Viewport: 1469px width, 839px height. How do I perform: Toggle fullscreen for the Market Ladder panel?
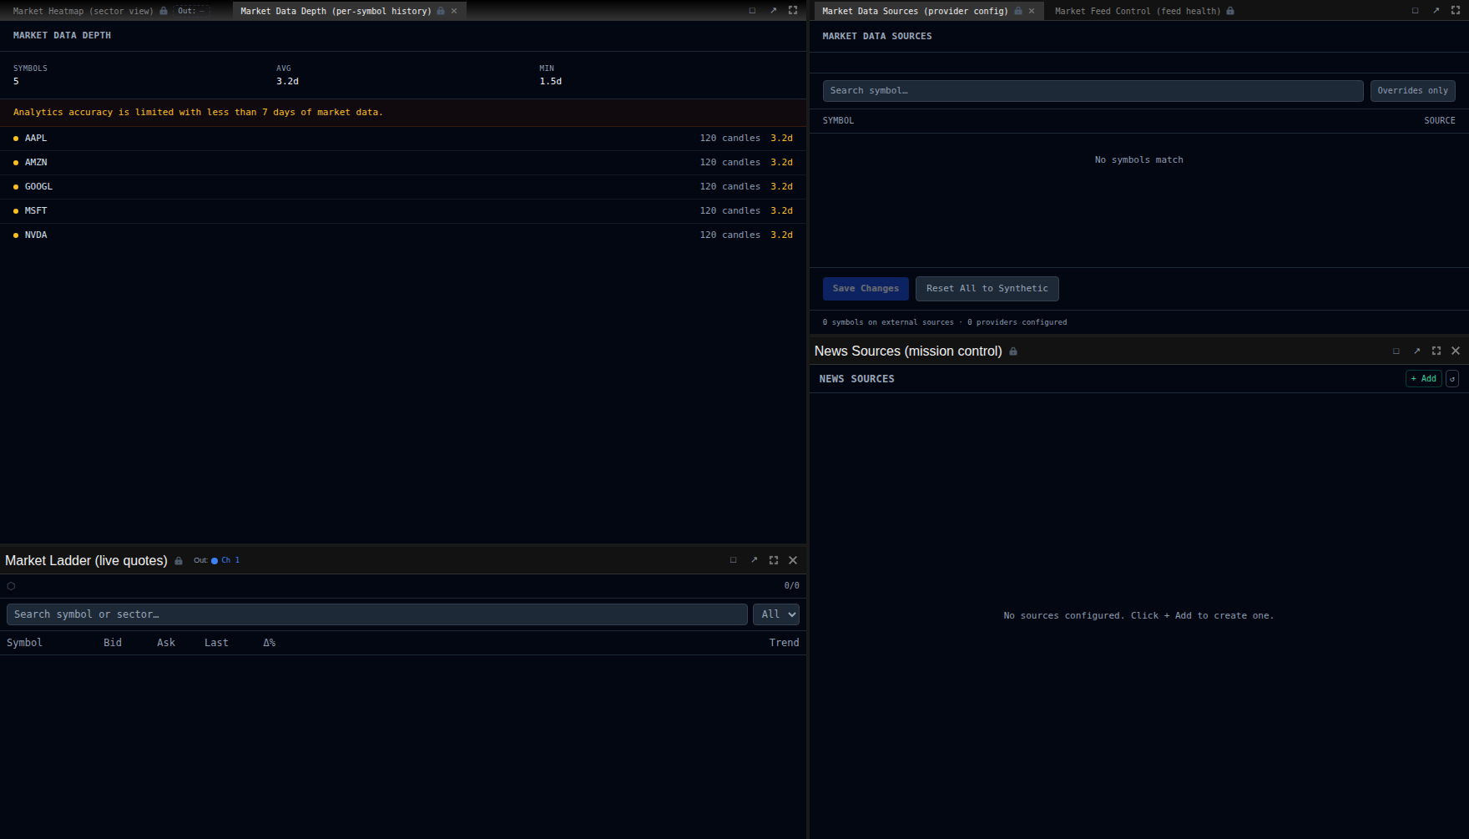[x=774, y=561]
